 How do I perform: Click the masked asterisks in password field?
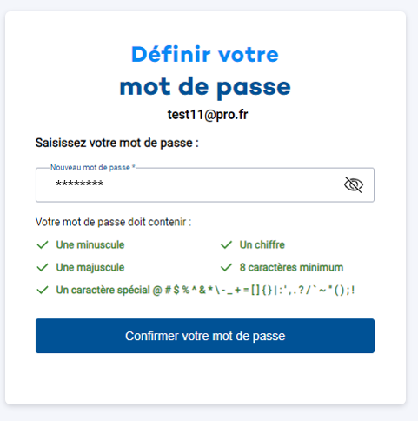(x=80, y=184)
